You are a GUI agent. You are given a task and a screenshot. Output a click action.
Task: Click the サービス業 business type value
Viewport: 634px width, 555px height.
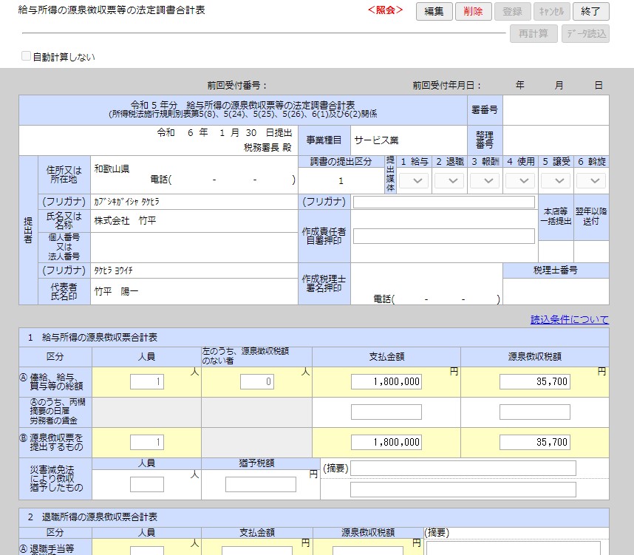coord(376,140)
